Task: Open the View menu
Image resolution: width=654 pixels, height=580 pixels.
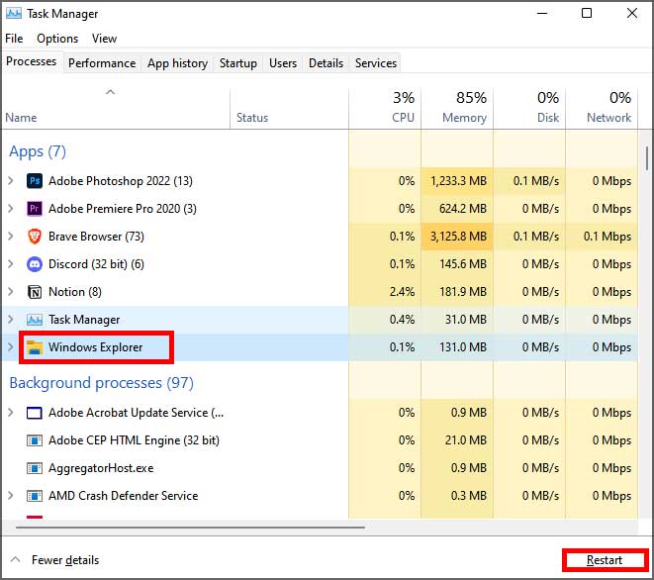Action: click(104, 39)
